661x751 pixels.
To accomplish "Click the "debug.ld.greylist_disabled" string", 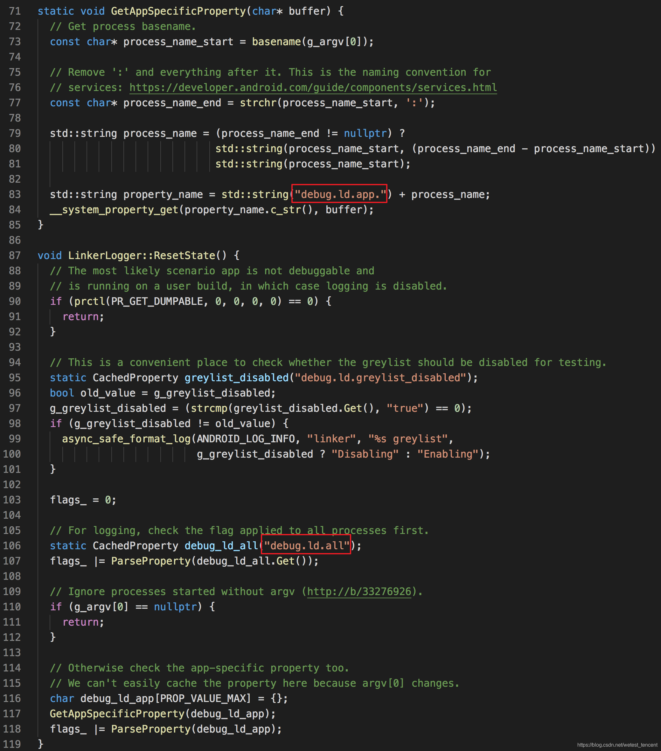I will (380, 378).
